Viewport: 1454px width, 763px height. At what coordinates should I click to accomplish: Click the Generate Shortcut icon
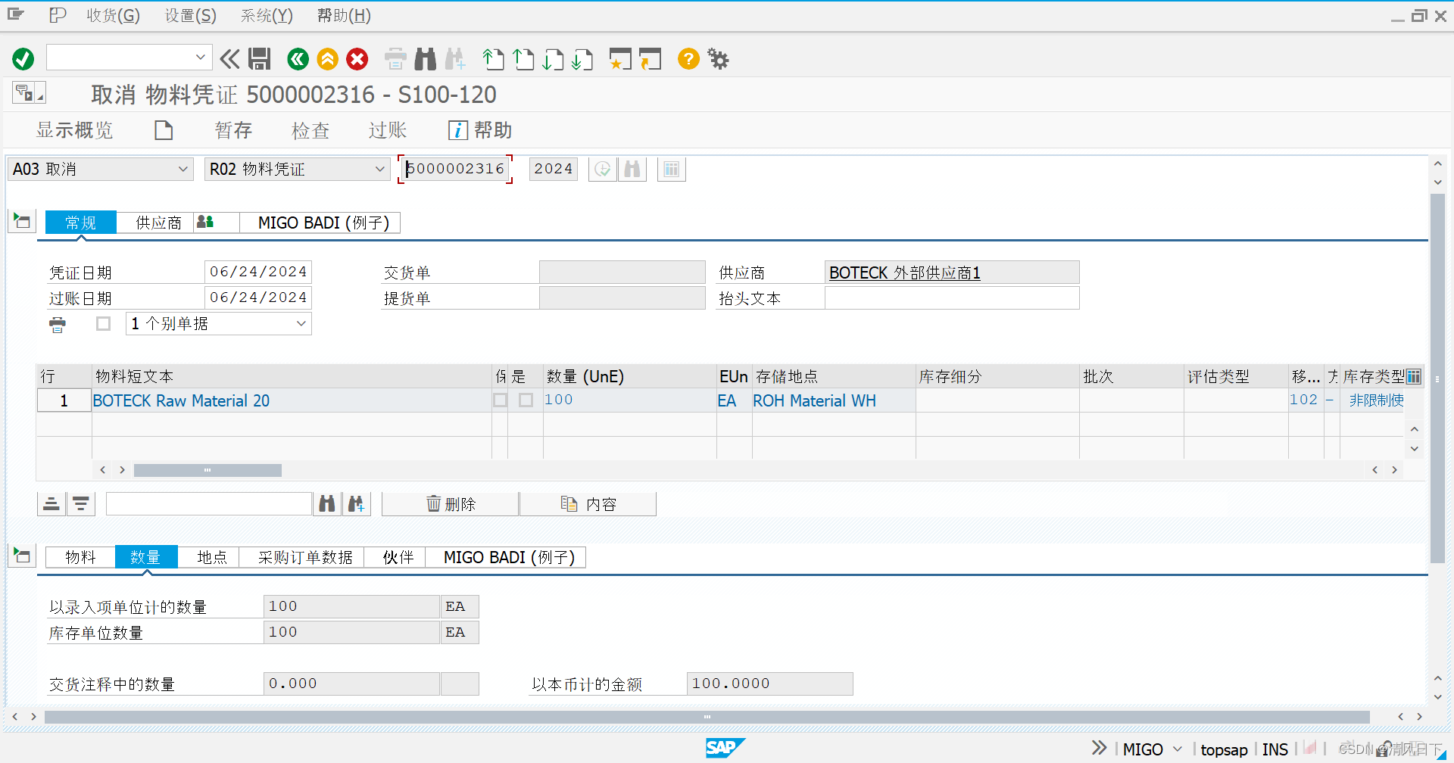[x=650, y=59]
